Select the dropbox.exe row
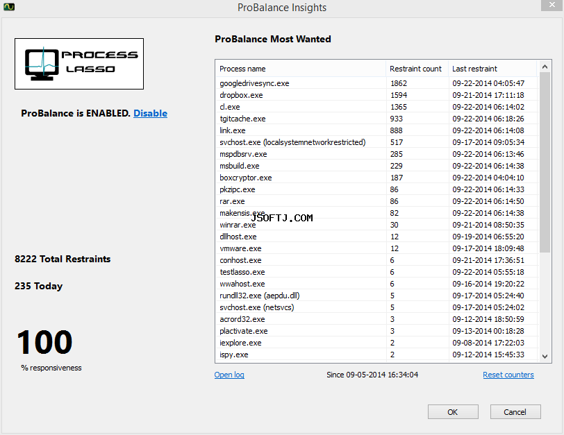Viewport: 564px width, 435px height. [x=376, y=95]
